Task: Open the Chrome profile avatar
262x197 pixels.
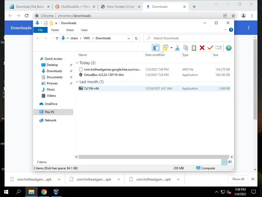Action: pyautogui.click(x=244, y=16)
